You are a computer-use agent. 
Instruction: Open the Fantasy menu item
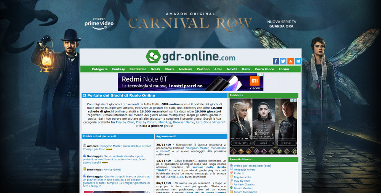pos(118,69)
